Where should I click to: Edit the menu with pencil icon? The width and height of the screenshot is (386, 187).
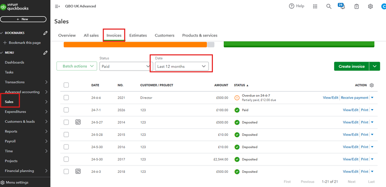[45, 52]
